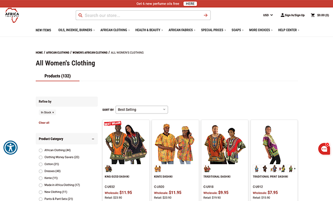Viewport: 333px width, 201px height.
Task: Click the Clear all filters link
Action: point(44,122)
